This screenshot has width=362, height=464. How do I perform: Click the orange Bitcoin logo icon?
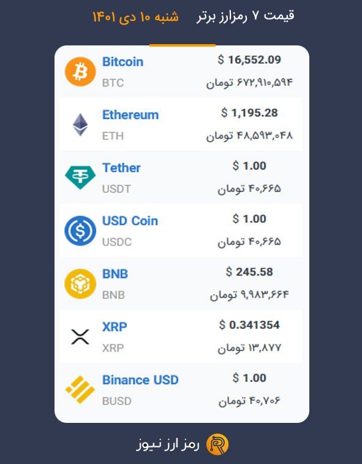pos(80,72)
